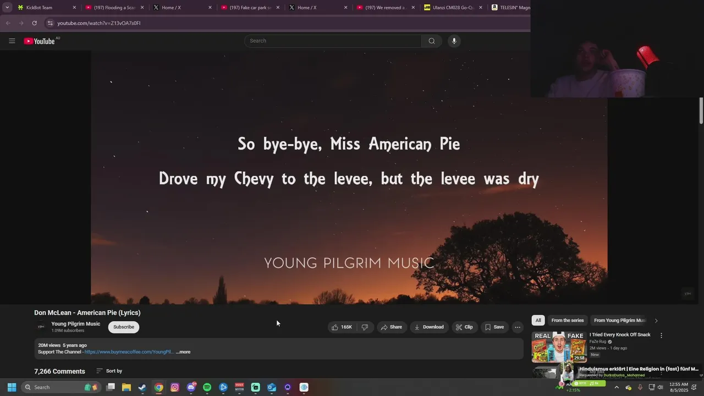Select From Young Pilgrim Music chip
Screen dimensions: 704x396
(619, 321)
